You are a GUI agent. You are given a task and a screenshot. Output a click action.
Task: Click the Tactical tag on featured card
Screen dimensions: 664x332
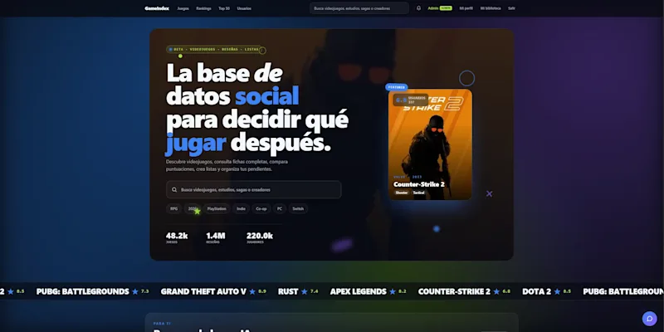(x=419, y=193)
